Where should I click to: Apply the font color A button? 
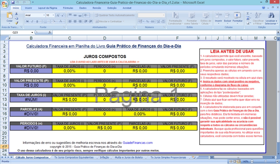point(61,21)
